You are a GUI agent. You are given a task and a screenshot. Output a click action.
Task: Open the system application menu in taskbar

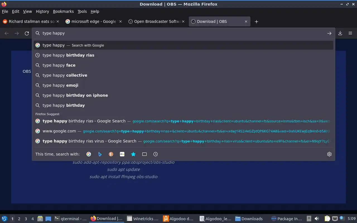coord(4,219)
